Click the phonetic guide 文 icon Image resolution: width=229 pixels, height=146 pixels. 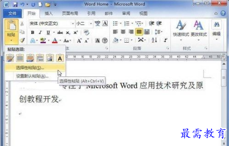pyautogui.click(x=98, y=23)
